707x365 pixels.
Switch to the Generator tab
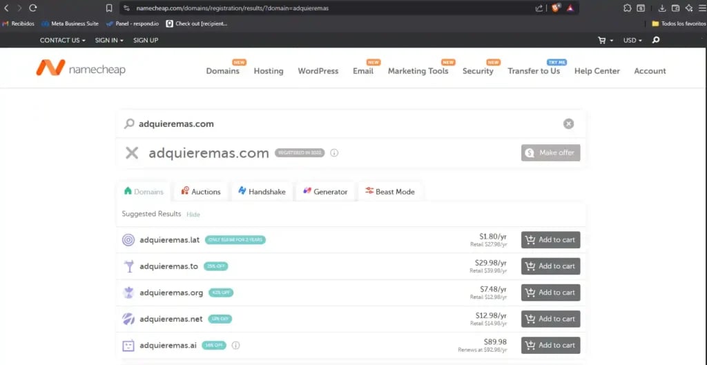click(325, 192)
